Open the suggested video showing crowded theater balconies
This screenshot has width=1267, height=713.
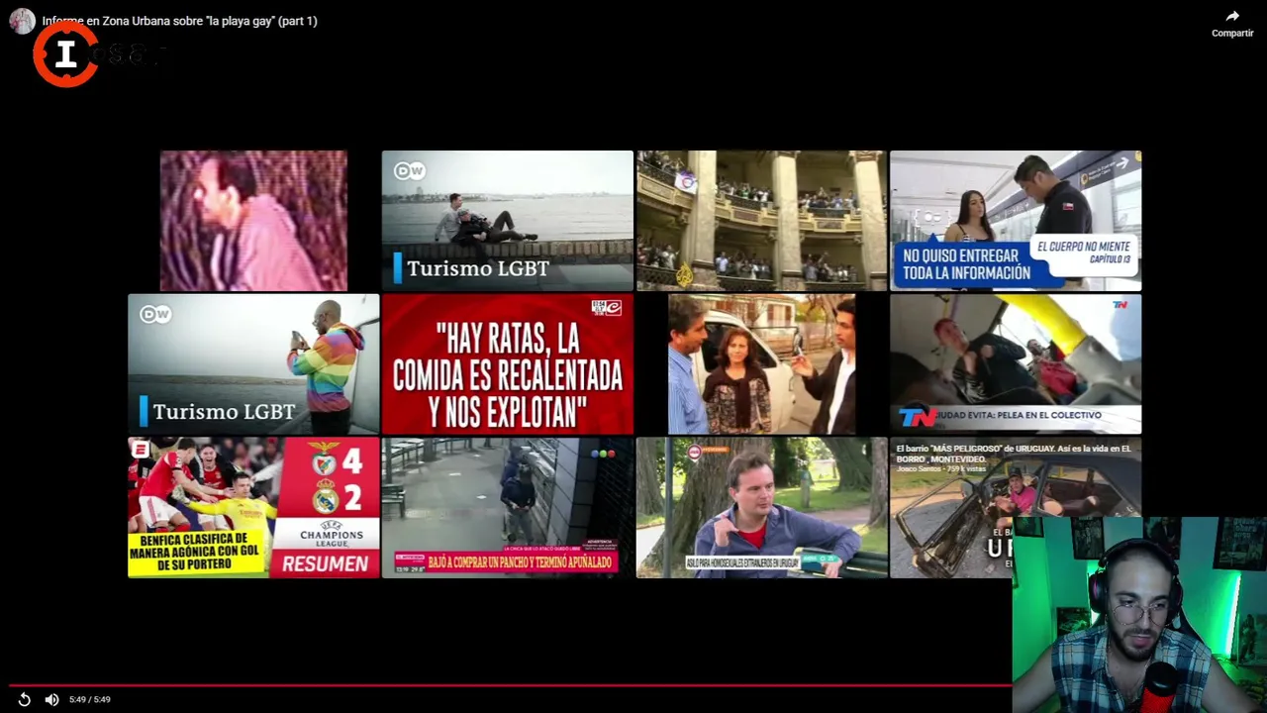[x=761, y=221]
